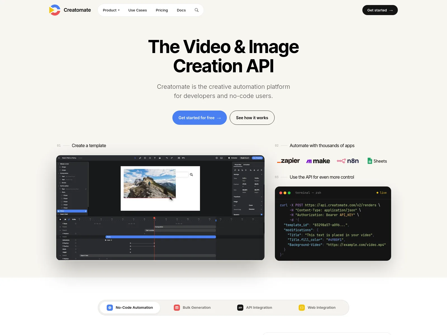
Task: Select the Composition timeline clip
Action: 185,227
